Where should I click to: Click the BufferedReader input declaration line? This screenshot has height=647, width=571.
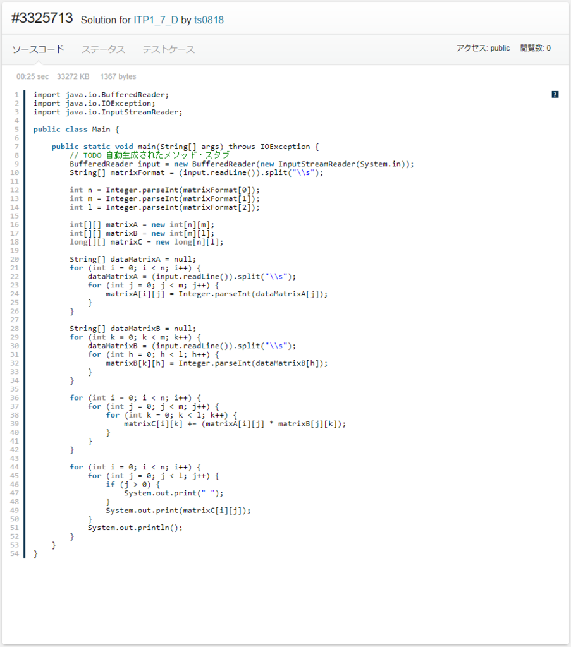click(x=242, y=164)
